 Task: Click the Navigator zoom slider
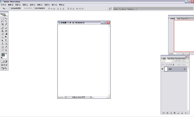pos(189,54)
